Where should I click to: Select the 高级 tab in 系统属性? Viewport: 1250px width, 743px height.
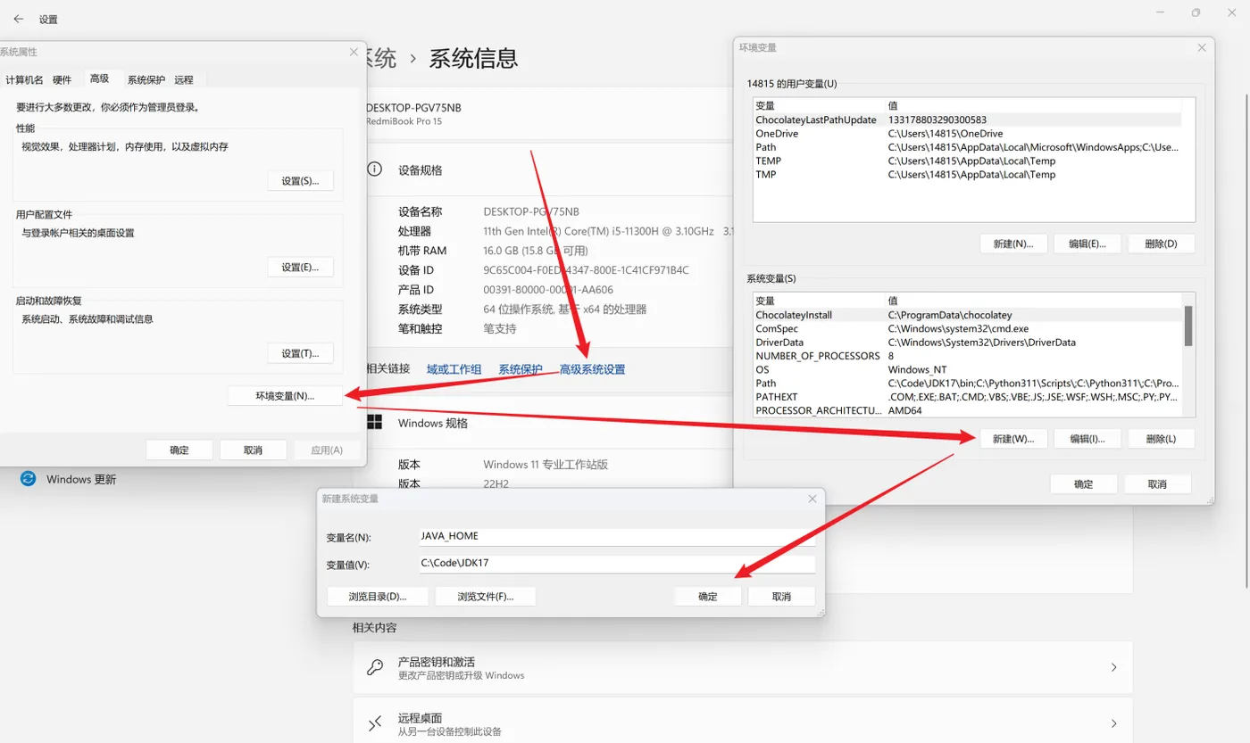tap(99, 78)
